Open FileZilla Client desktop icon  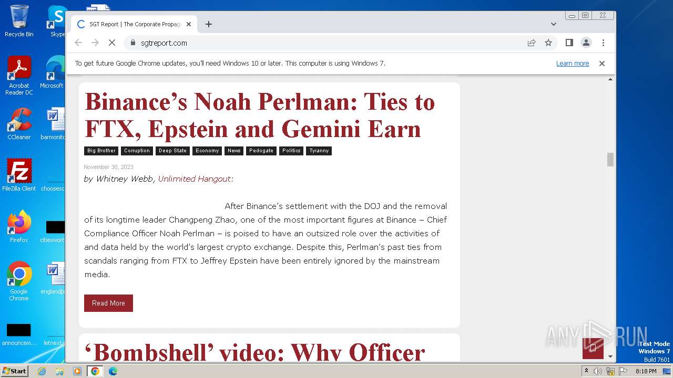[19, 175]
